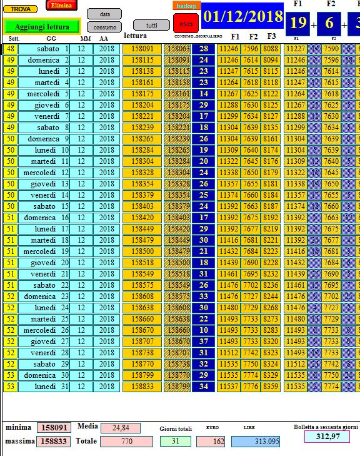Click the Media field showing 24,84
Viewport: 360px width, 456px height.
click(x=121, y=428)
